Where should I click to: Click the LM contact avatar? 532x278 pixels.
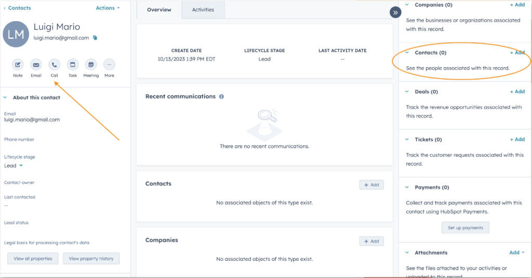point(16,34)
